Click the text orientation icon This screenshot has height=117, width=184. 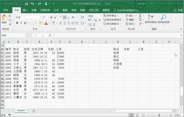point(73,17)
